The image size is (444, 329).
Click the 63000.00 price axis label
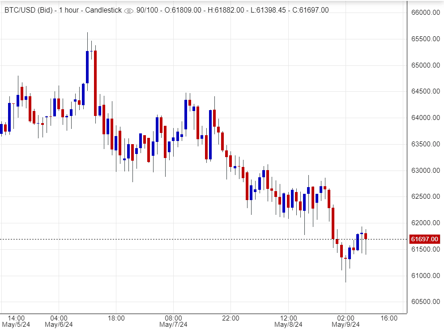pyautogui.click(x=425, y=171)
